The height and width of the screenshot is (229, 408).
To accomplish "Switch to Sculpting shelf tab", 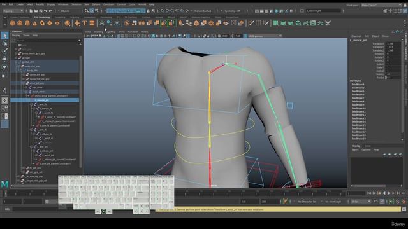I will (60, 17).
